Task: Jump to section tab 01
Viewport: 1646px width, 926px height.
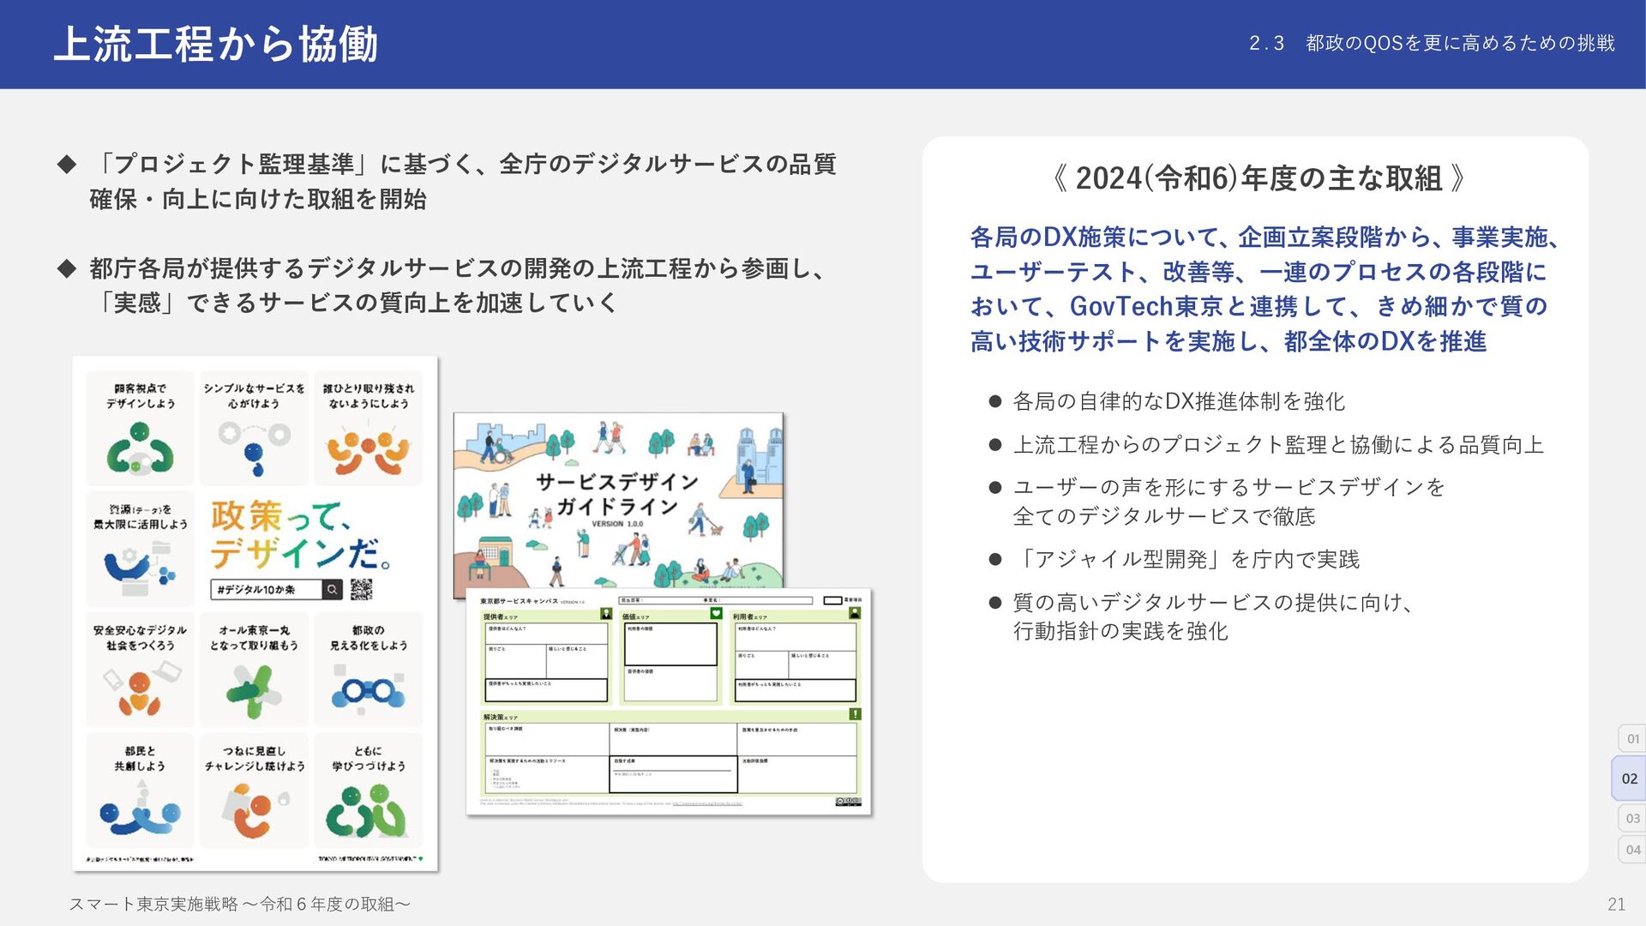Action: click(x=1632, y=738)
